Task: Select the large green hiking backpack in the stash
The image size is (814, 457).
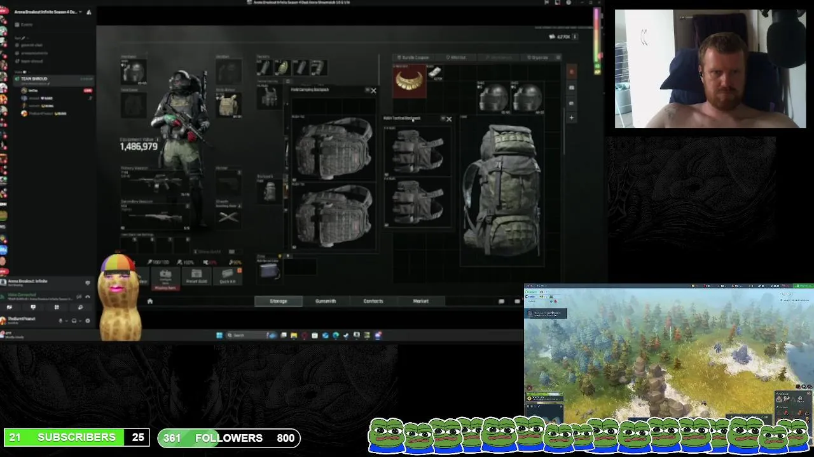Action: tap(502, 190)
